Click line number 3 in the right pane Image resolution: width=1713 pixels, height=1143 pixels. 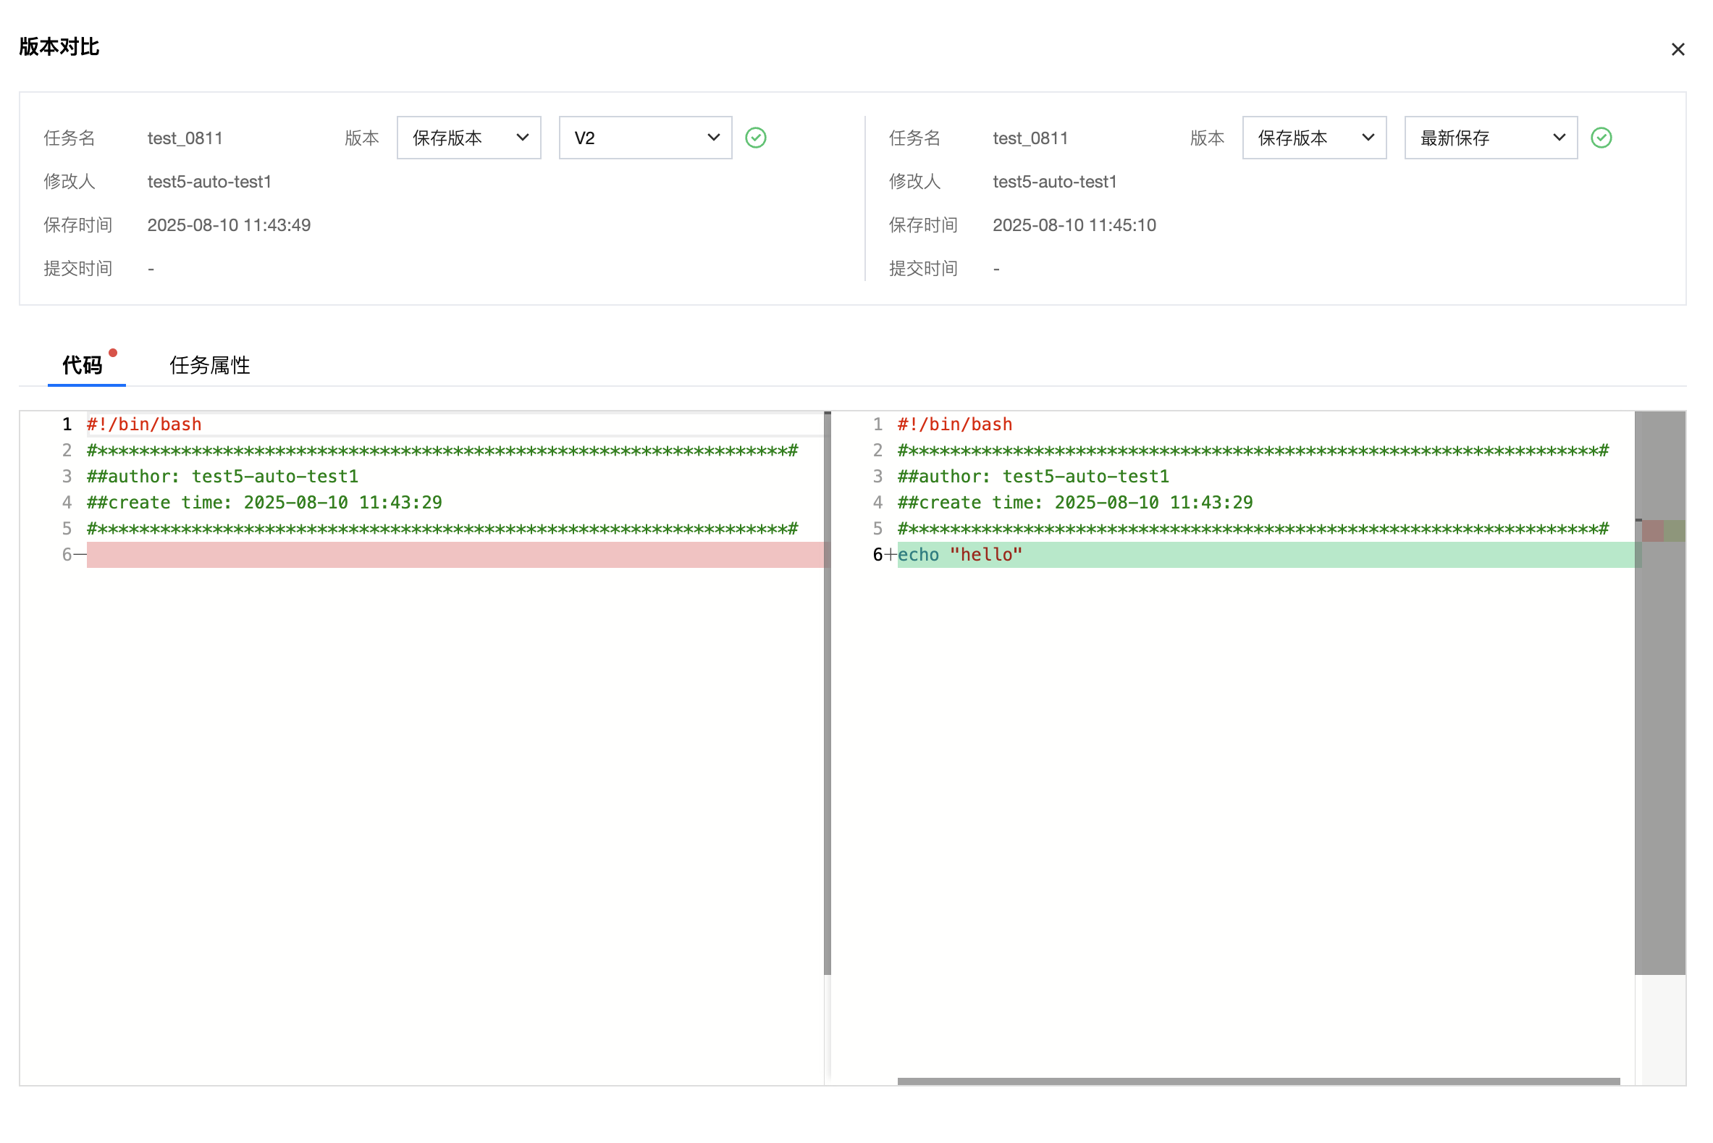pos(877,477)
